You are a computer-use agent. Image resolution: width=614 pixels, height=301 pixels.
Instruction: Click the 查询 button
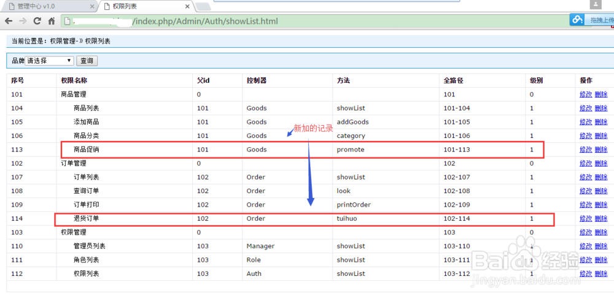tap(87, 61)
